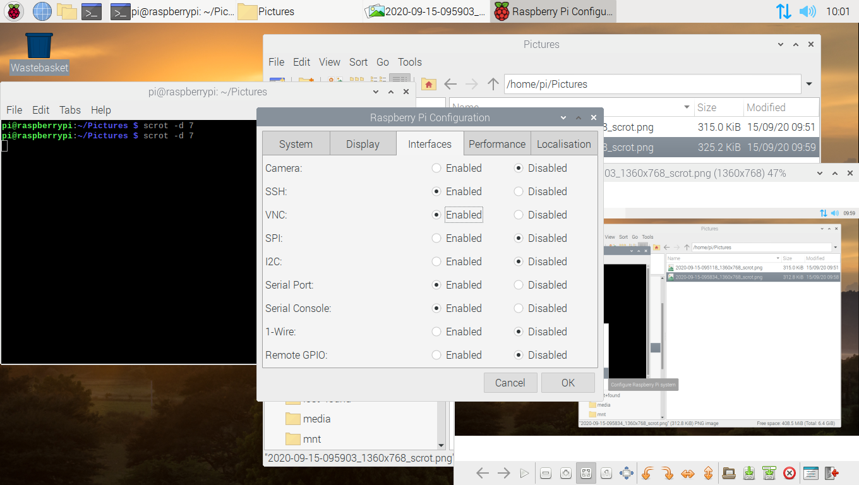Show previous image in the image viewer

point(483,473)
